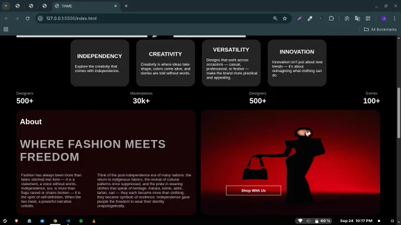401x225 pixels.
Task: Reload the current page
Action: pos(28,18)
